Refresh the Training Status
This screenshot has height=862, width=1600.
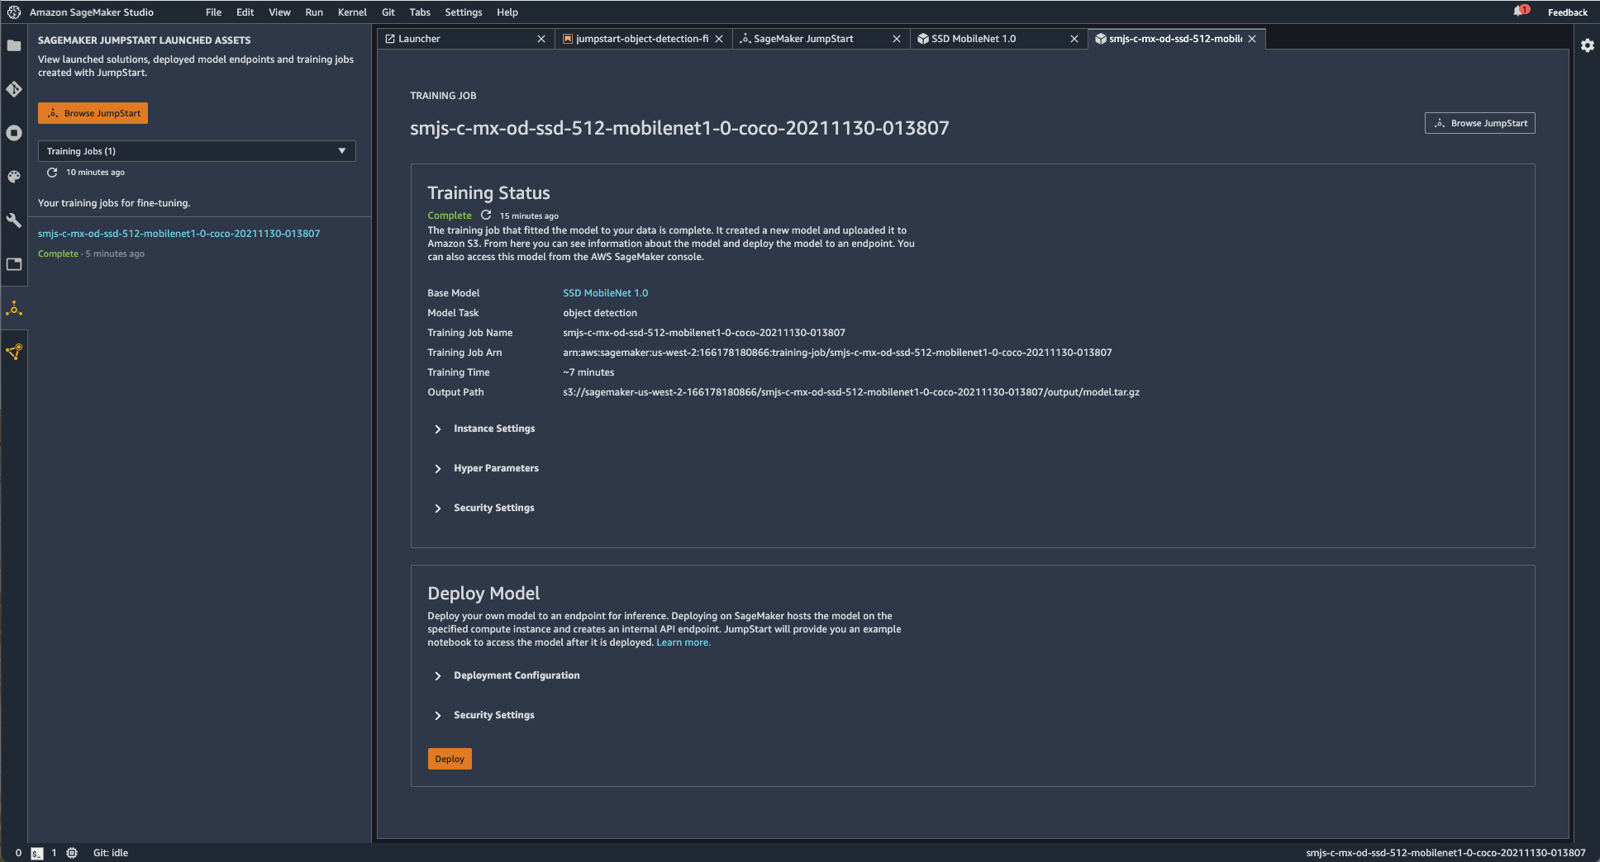(486, 215)
